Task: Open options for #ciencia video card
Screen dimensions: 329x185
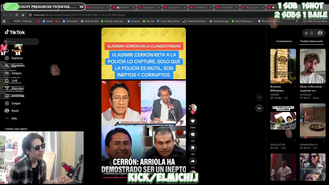Action: (295, 87)
